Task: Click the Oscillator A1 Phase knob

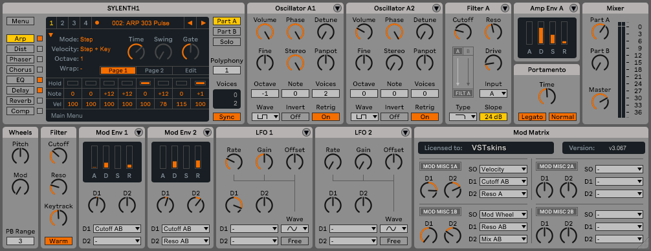Action: (x=295, y=32)
